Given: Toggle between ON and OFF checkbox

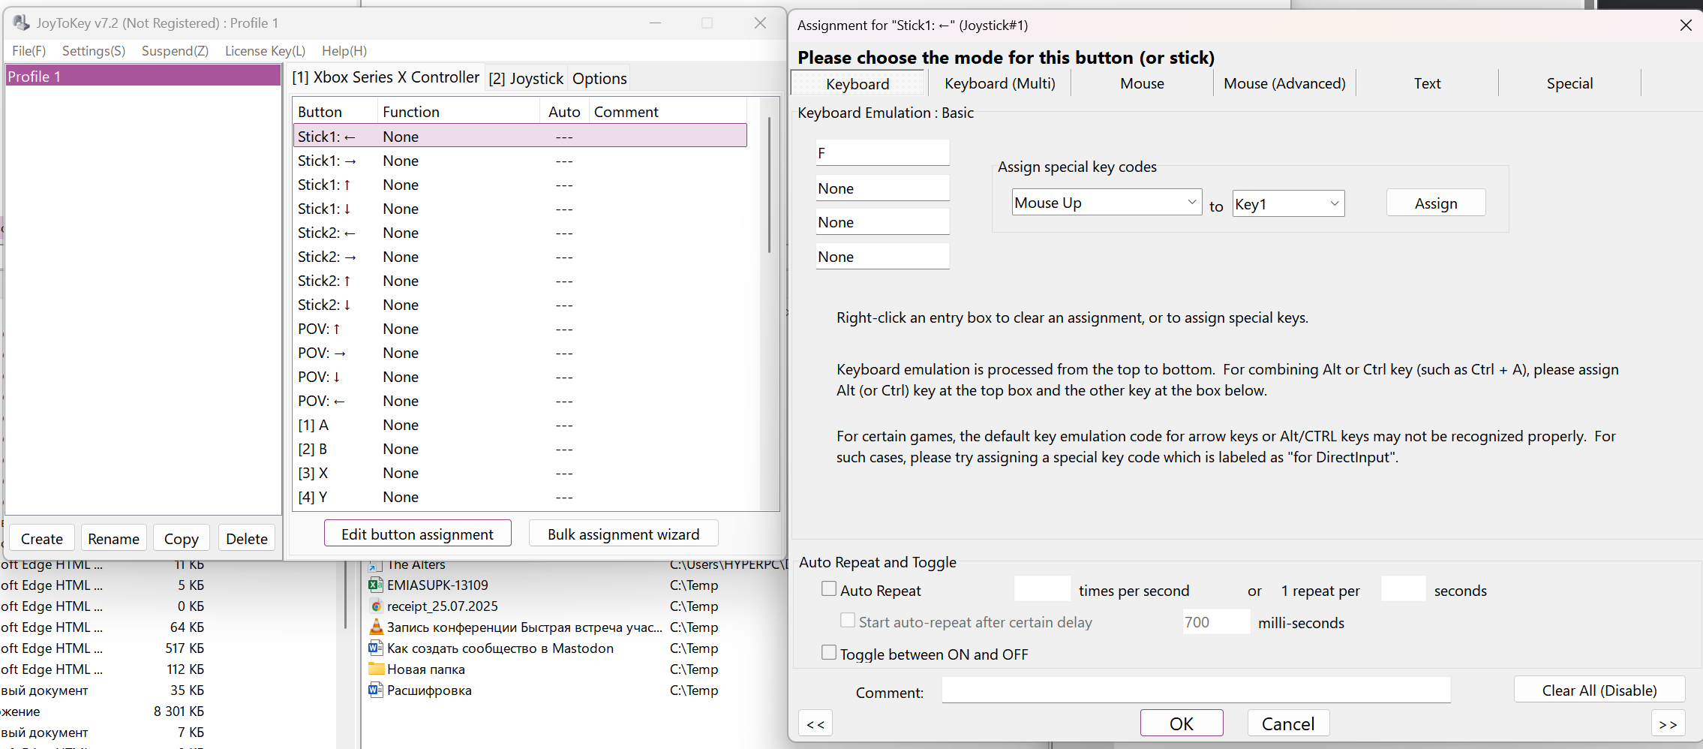Looking at the screenshot, I should point(829,653).
